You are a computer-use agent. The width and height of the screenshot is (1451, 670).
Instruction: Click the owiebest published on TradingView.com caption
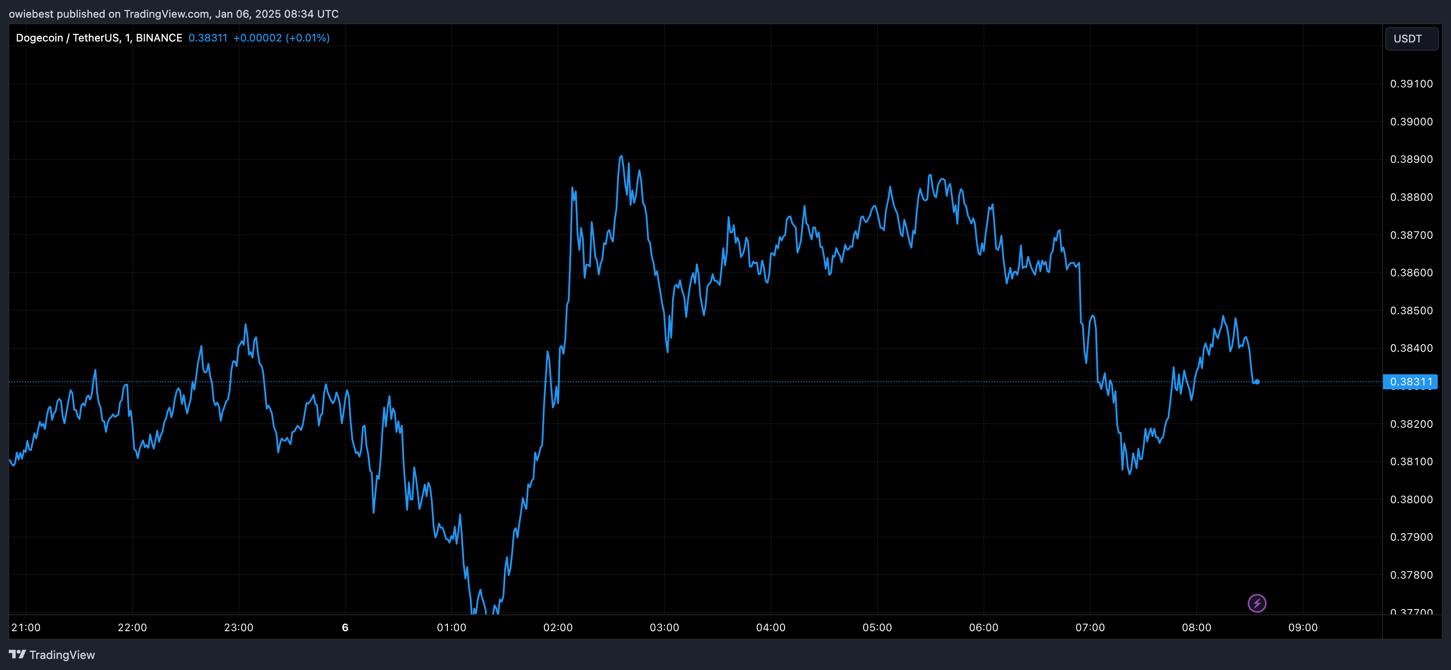[174, 14]
